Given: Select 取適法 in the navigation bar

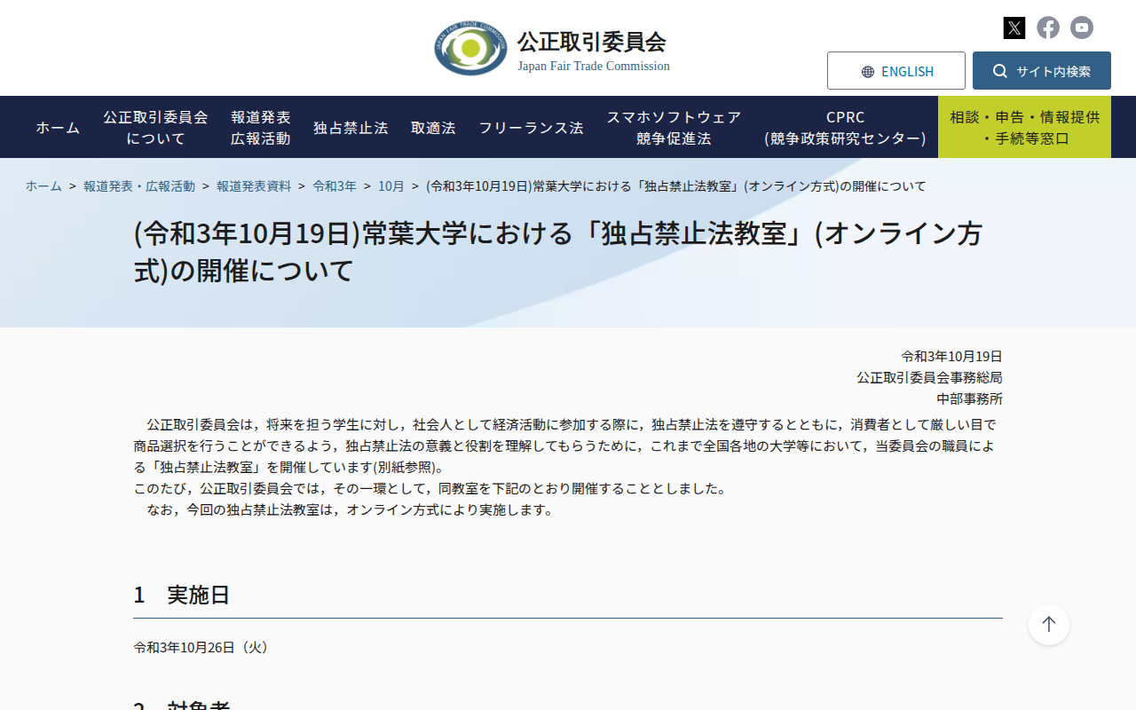Looking at the screenshot, I should pos(433,127).
